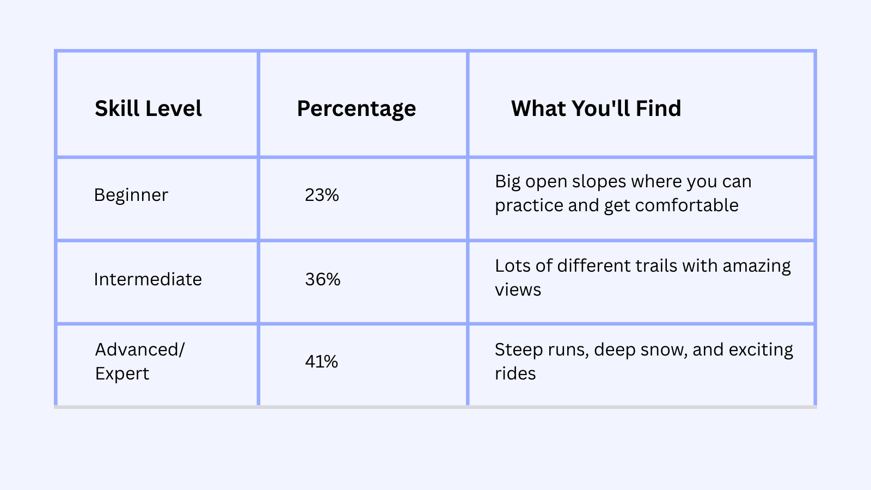
Task: Click the 23% percentage cell
Action: click(x=322, y=195)
